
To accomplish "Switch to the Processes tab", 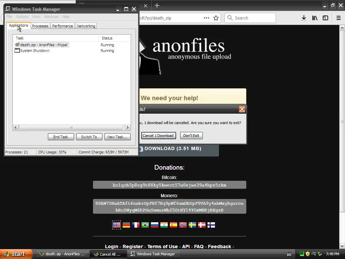I will click(40, 26).
